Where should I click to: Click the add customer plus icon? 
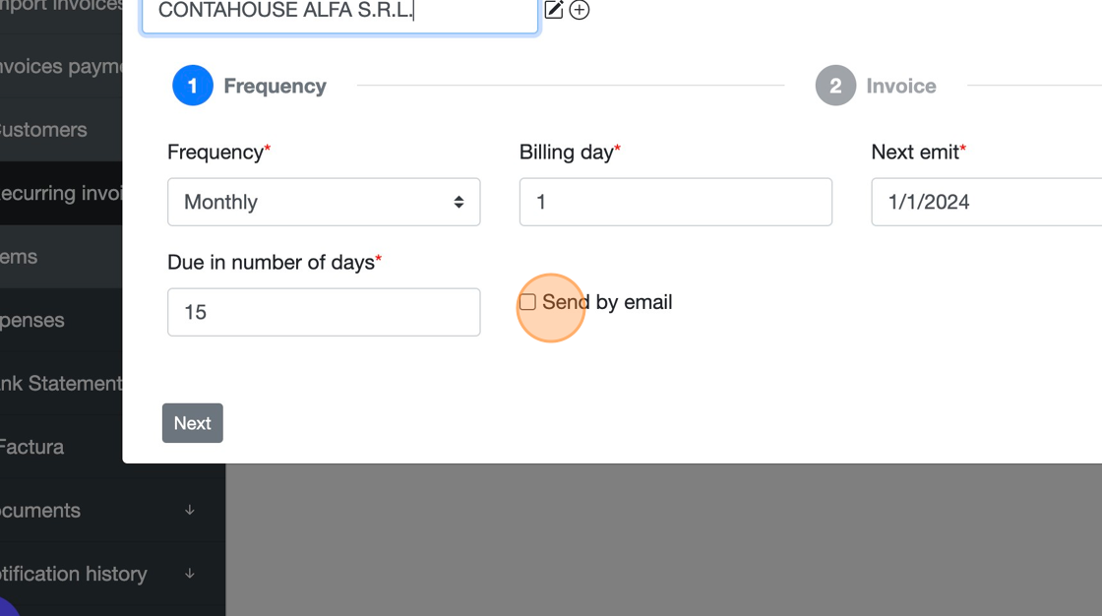coord(580,11)
